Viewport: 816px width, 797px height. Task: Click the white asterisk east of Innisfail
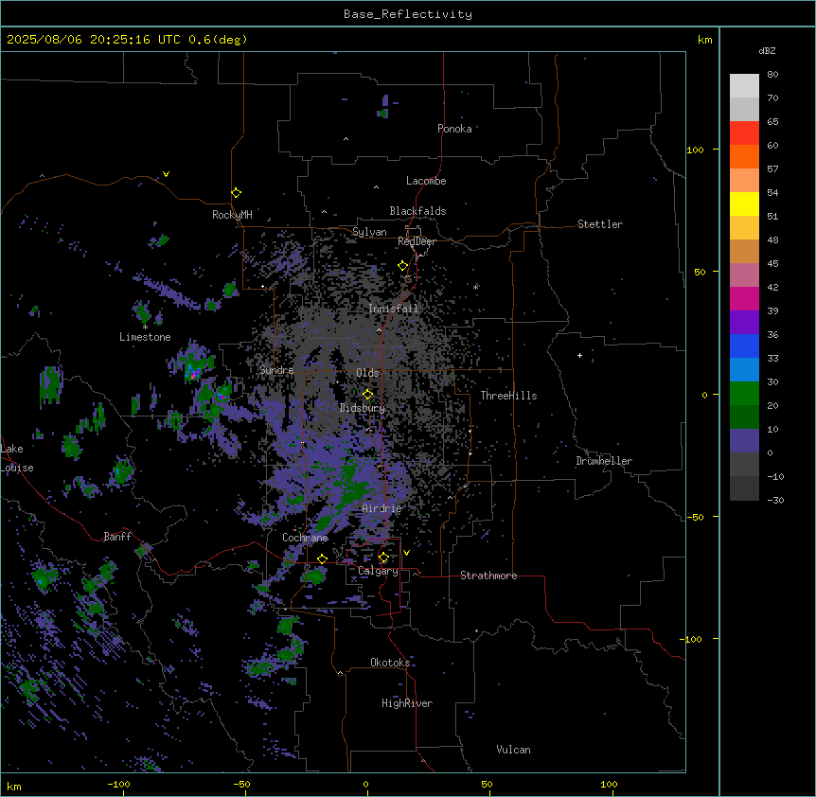tap(475, 287)
